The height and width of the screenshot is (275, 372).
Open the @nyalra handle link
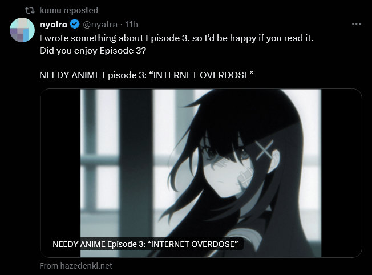[x=100, y=25]
